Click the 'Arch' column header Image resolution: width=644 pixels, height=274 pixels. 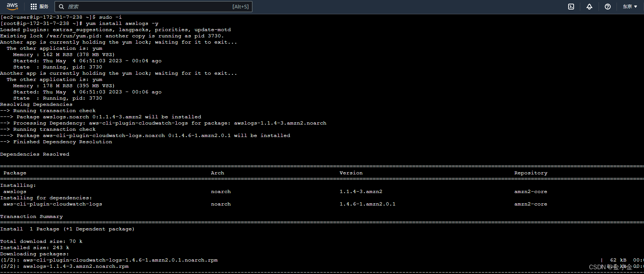(218, 173)
